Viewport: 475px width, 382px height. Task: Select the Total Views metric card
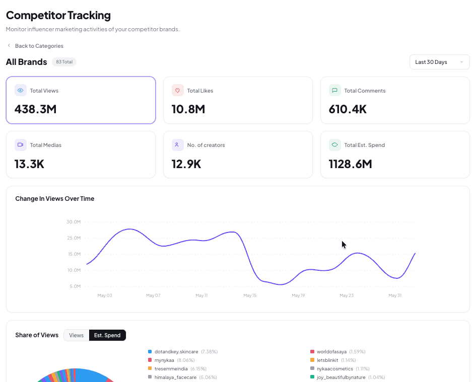(81, 100)
